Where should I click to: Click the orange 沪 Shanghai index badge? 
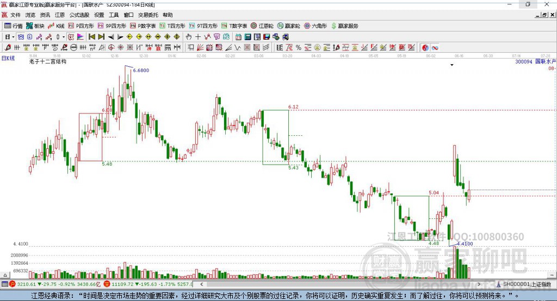13,284
